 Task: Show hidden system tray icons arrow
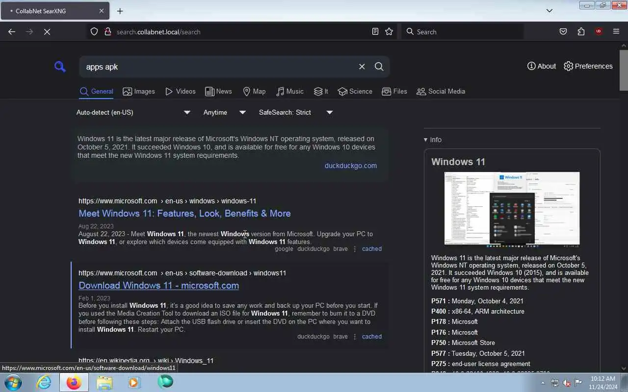[x=543, y=383]
